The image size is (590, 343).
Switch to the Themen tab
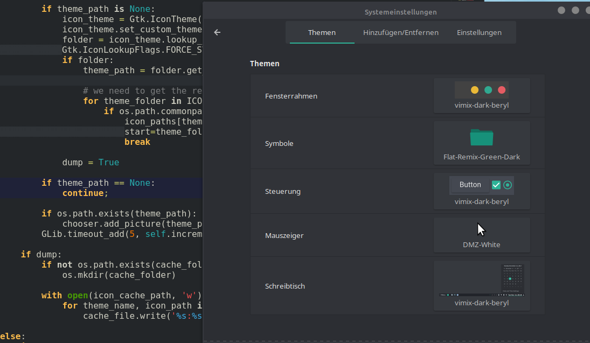pyautogui.click(x=322, y=32)
